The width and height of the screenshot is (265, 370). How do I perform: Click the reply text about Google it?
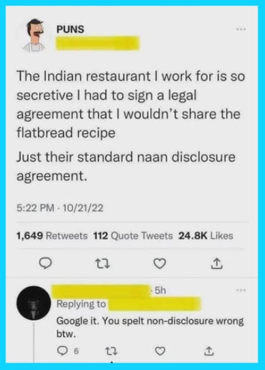click(150, 327)
